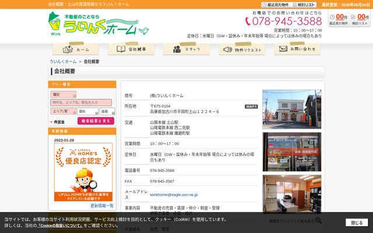The width and height of the screenshot is (373, 233).
Task: Click the 山陽電鉄本線 西二見駅 text
Action: pos(170,128)
